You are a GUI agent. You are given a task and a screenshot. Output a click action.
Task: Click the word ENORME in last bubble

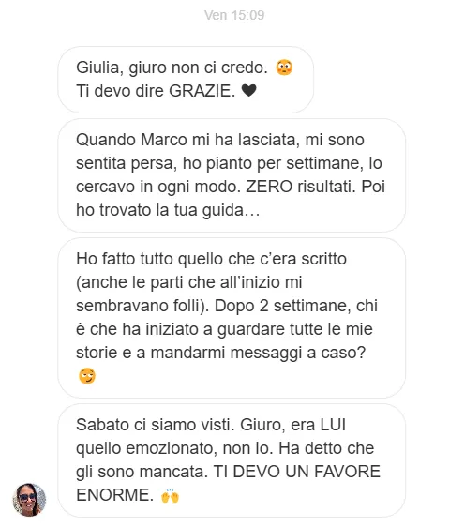pyautogui.click(x=115, y=495)
